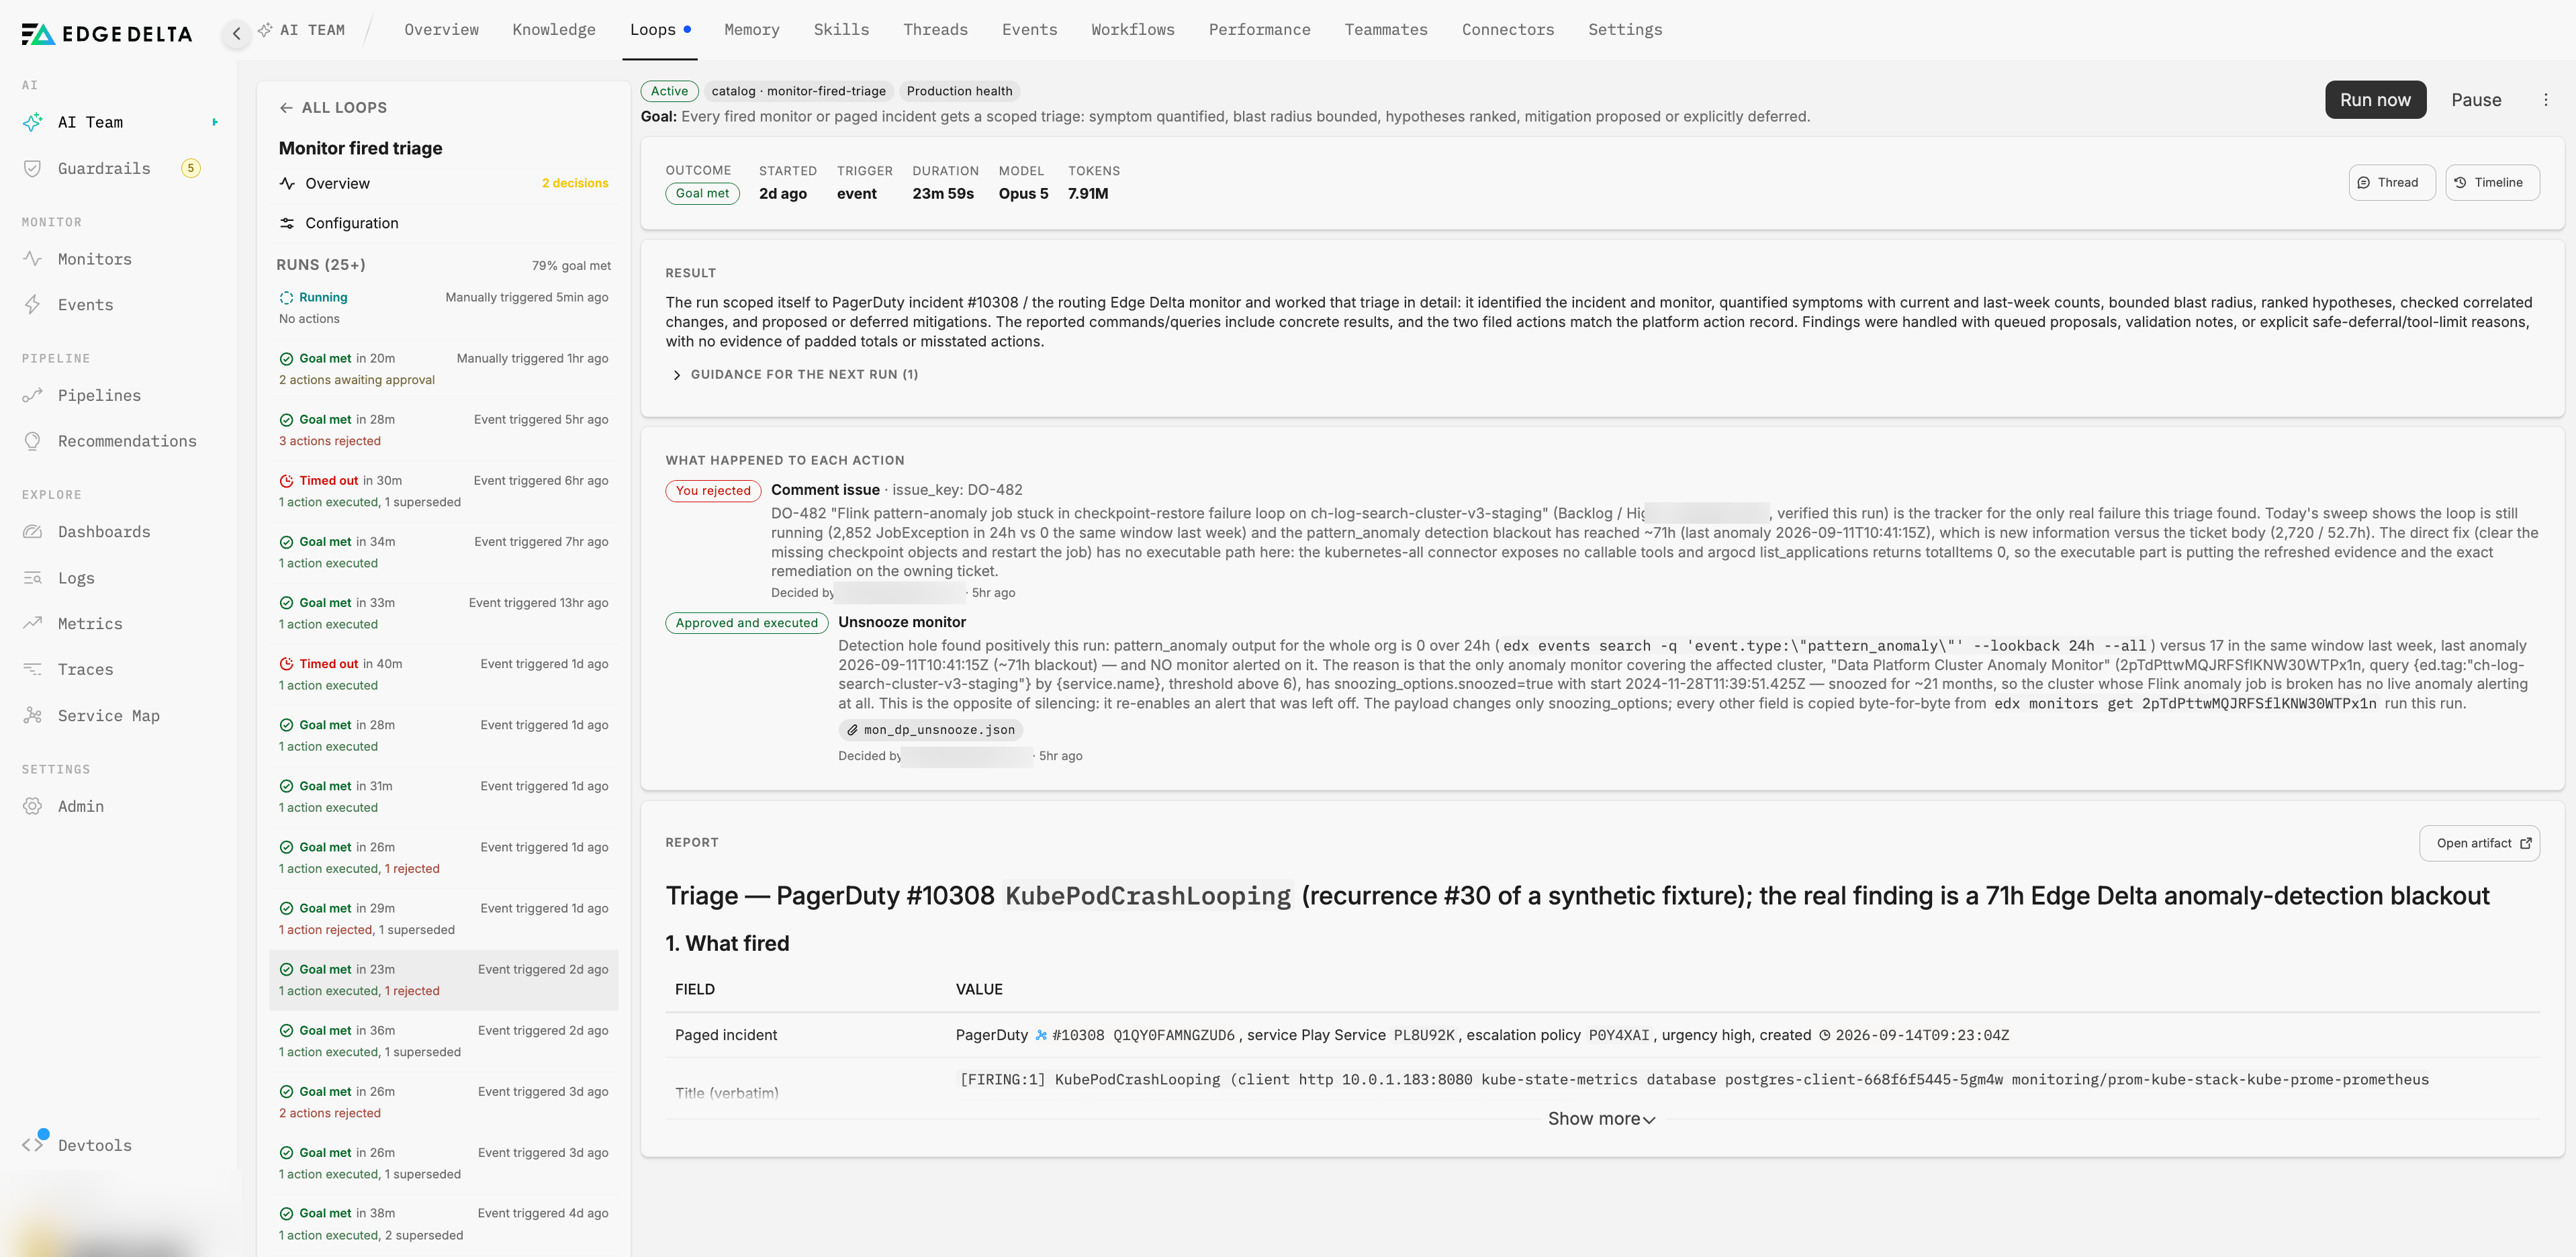This screenshot has height=1257, width=2576.
Task: Open the Performance tab
Action: click(1259, 30)
